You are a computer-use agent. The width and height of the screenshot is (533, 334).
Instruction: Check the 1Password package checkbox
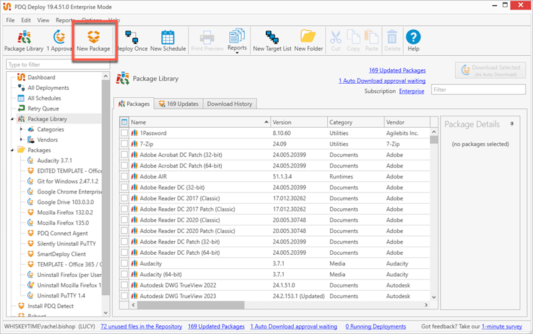coord(125,133)
